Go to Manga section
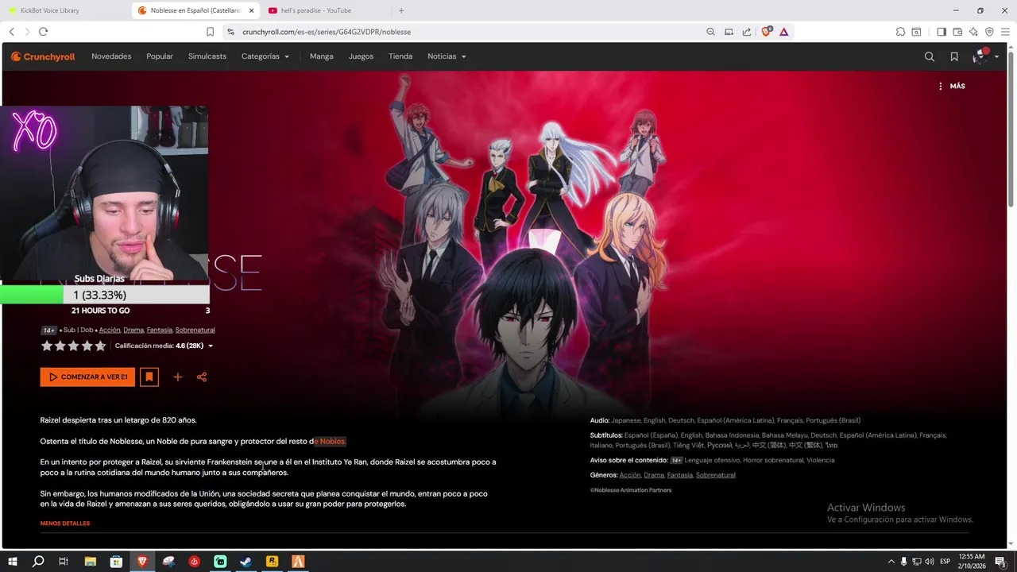The image size is (1017, 572). 322,56
